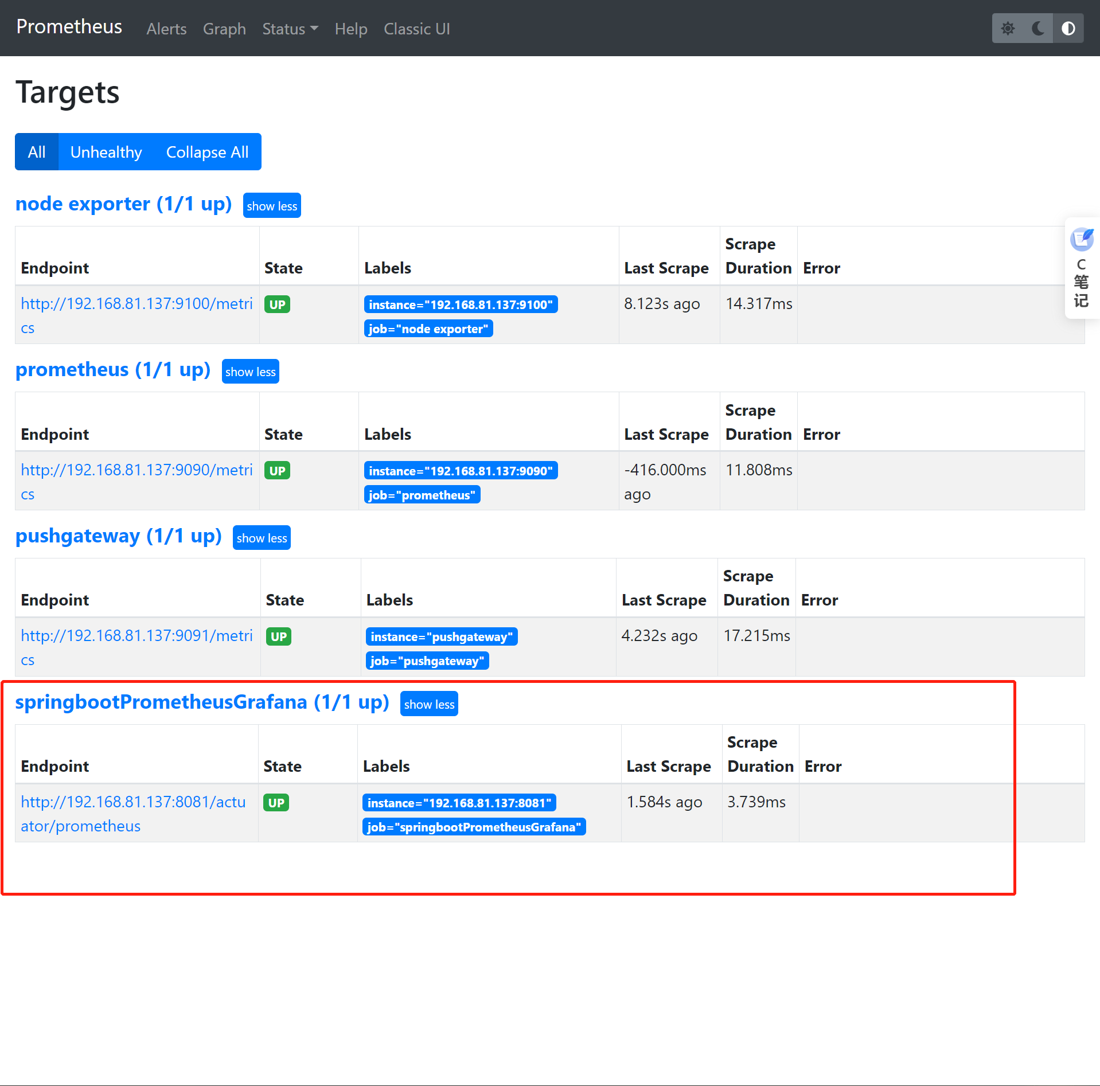The height and width of the screenshot is (1086, 1100).
Task: Collapse springbootPrometheusGrafana section with show less
Action: coord(429,704)
